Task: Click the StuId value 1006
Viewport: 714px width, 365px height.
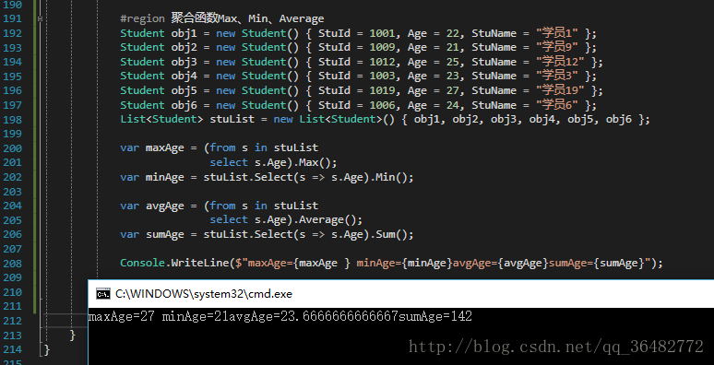Action: [382, 105]
